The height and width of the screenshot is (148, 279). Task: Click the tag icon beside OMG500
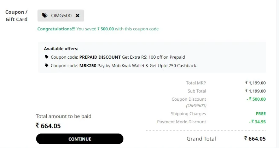pos(45,16)
